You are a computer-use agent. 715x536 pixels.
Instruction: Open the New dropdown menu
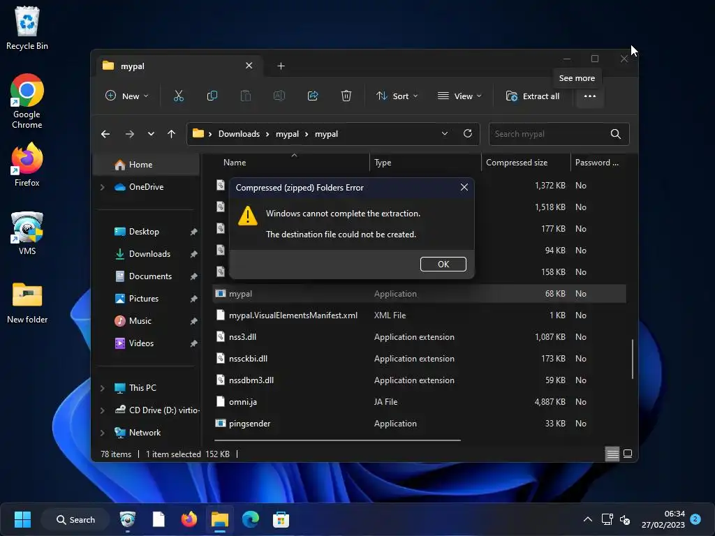pyautogui.click(x=127, y=96)
